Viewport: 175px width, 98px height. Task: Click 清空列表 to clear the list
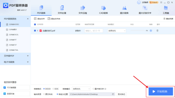(168, 19)
